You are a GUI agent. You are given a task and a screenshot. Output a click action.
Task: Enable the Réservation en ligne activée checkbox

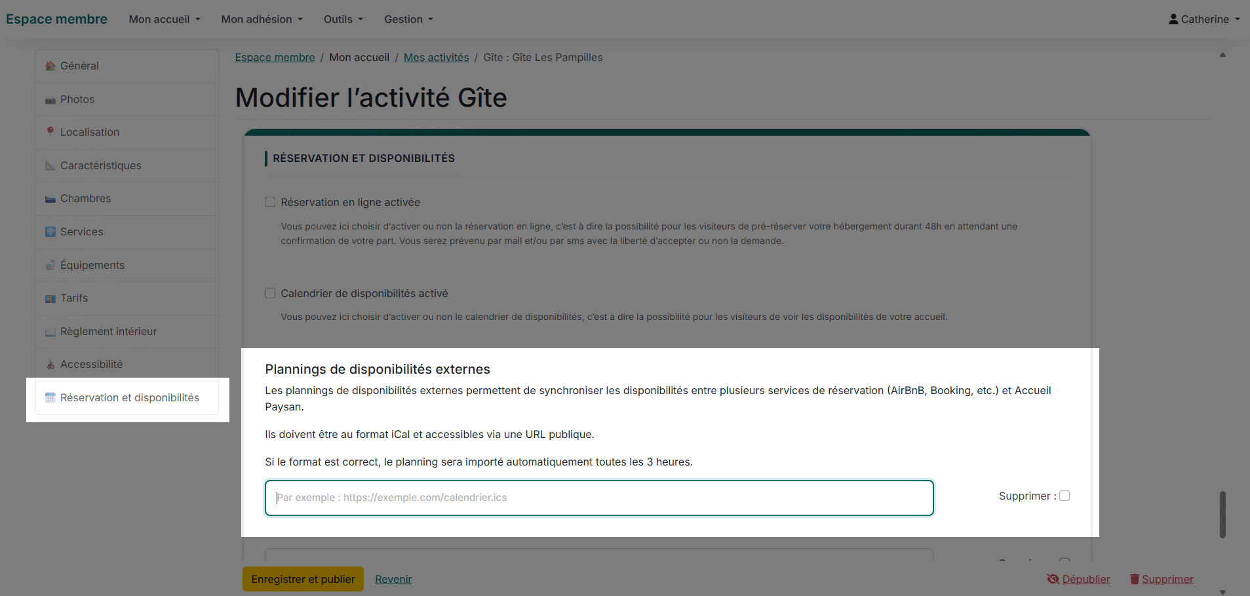pos(270,202)
